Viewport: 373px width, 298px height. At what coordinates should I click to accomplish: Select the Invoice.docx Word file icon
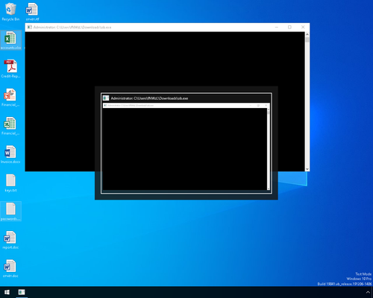tap(10, 154)
